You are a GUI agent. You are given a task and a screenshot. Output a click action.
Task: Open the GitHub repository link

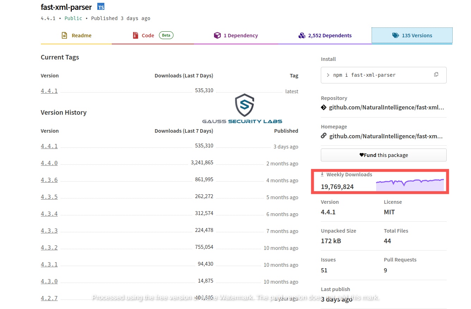pyautogui.click(x=386, y=107)
